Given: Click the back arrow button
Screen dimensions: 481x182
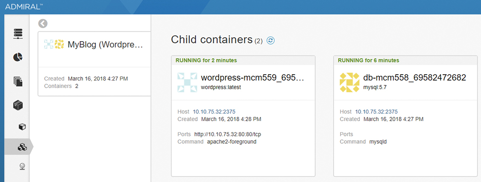Looking at the screenshot, I should (43, 23).
